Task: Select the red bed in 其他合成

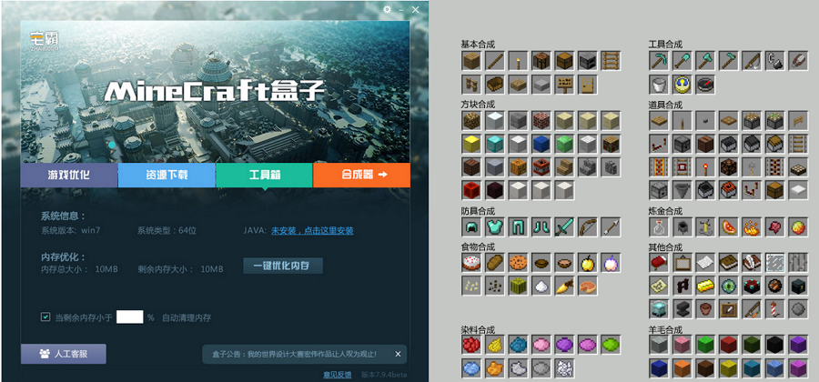Action: 659,263
